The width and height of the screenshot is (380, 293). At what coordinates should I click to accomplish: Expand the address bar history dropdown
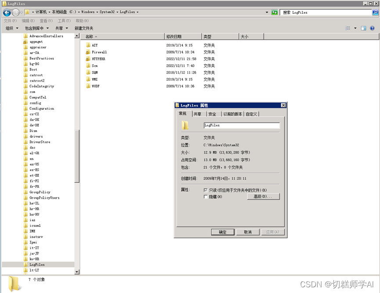pos(267,12)
